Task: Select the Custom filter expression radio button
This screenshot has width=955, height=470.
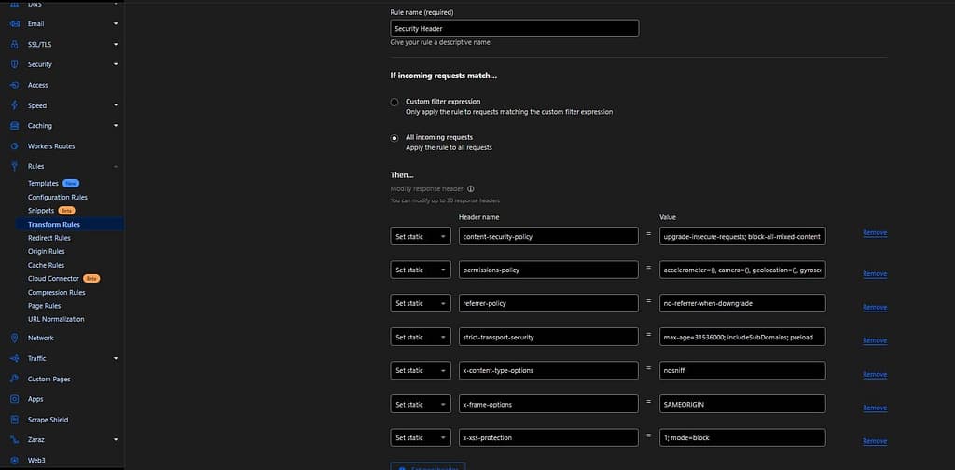Action: [394, 102]
